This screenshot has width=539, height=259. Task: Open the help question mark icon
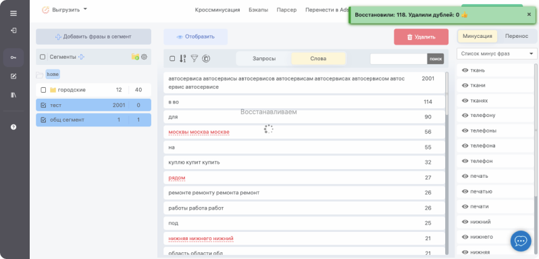pyautogui.click(x=14, y=127)
